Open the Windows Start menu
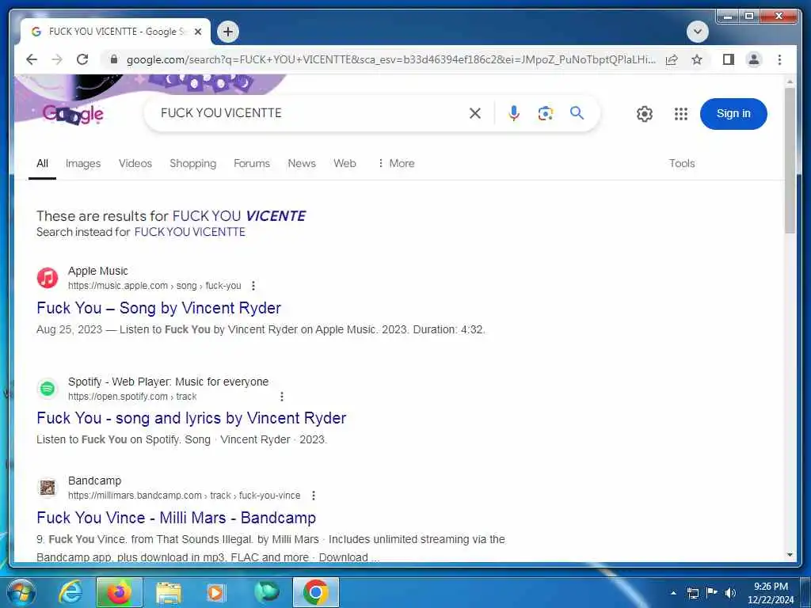The width and height of the screenshot is (811, 608). (x=20, y=593)
